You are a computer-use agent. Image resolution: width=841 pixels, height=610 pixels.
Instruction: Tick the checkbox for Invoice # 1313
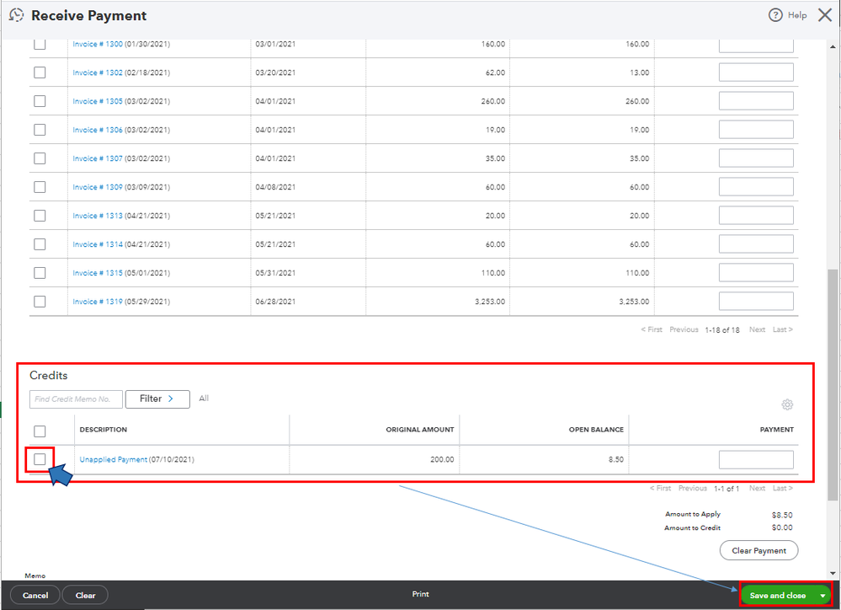tap(40, 216)
